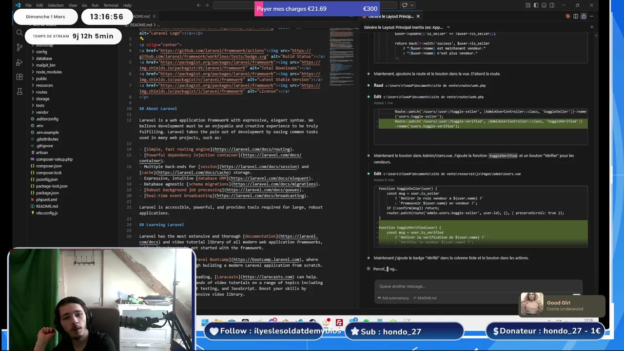Toggle the primary side bar
The height and width of the screenshot is (351, 624).
pos(536,5)
